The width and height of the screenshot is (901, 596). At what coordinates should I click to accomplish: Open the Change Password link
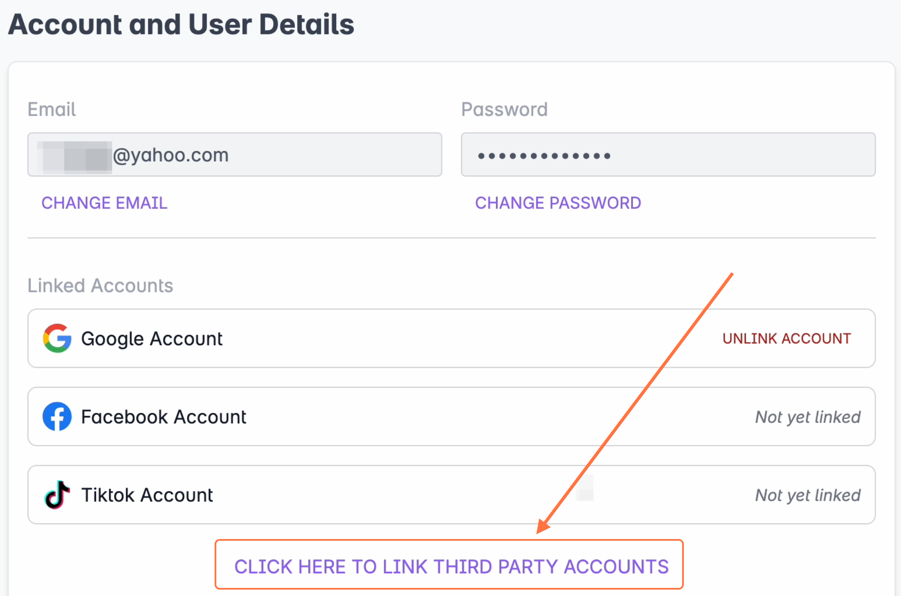[x=558, y=203]
